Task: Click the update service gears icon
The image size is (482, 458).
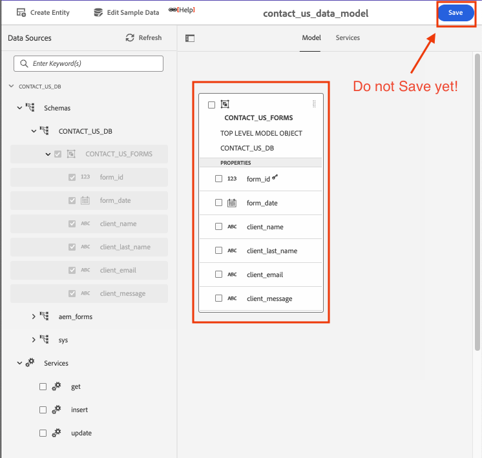Action: click(x=57, y=433)
